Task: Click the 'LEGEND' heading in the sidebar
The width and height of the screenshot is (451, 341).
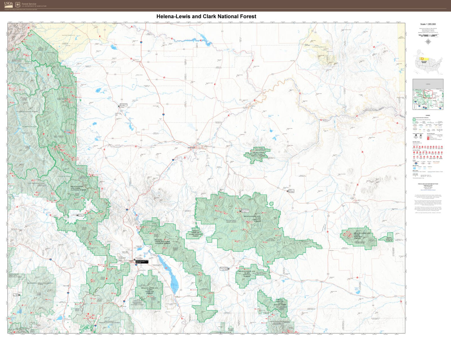Action: point(428,115)
